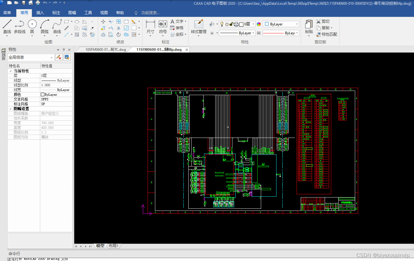Select the 多段线 polyline tool

pyautogui.click(x=20, y=27)
